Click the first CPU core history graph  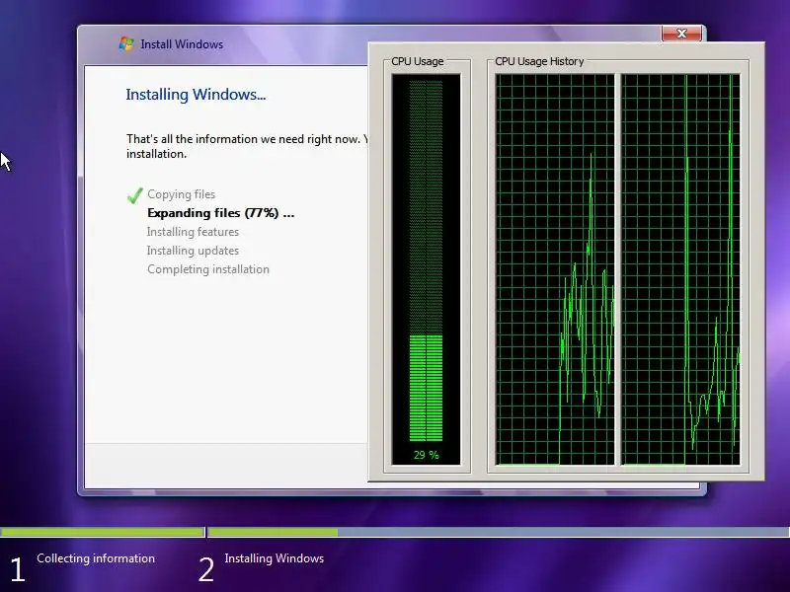tap(555, 269)
